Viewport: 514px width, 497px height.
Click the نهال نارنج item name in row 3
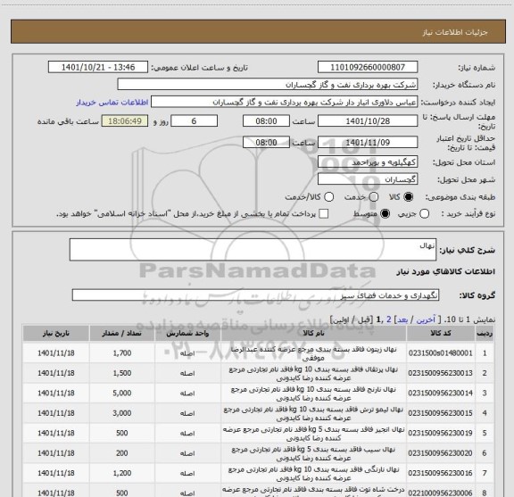tap(314, 393)
